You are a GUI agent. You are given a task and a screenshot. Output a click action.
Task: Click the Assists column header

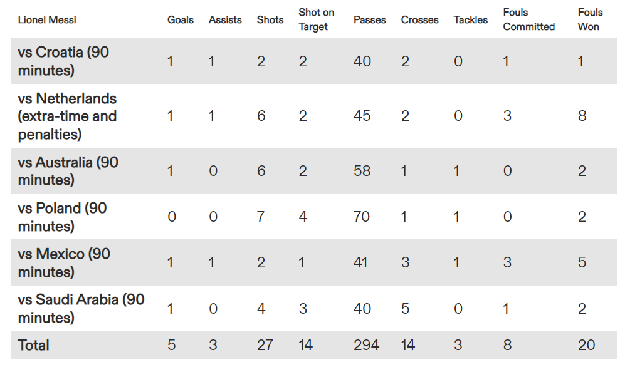coord(225,20)
